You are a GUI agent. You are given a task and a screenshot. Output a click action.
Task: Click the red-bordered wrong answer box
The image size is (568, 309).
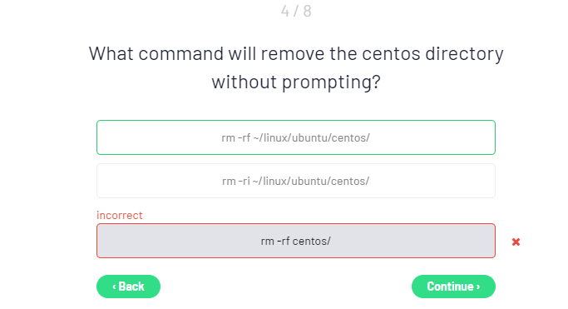[295, 241]
